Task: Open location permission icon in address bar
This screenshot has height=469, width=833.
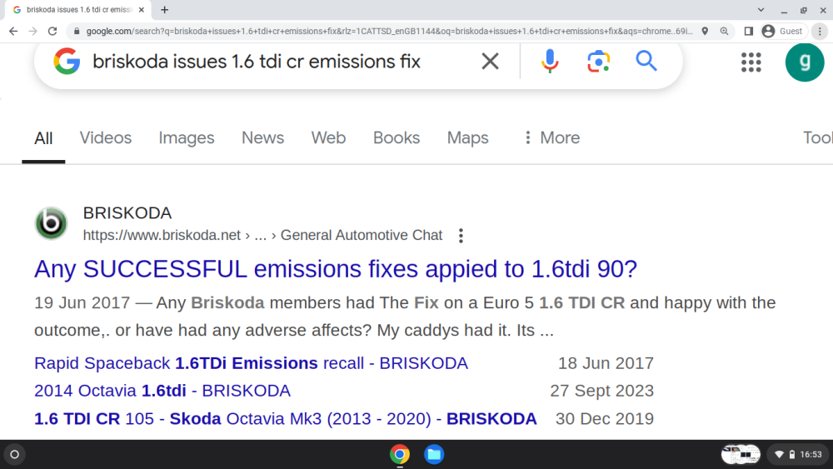Action: 705,32
